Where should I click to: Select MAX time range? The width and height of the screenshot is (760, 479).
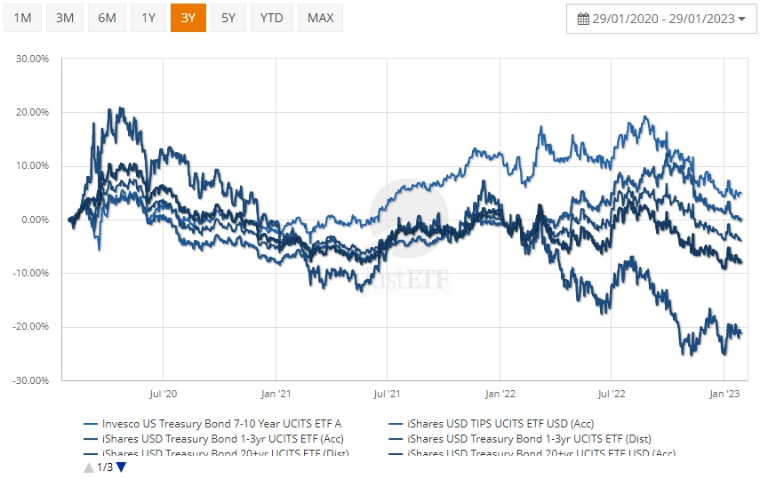pyautogui.click(x=320, y=18)
